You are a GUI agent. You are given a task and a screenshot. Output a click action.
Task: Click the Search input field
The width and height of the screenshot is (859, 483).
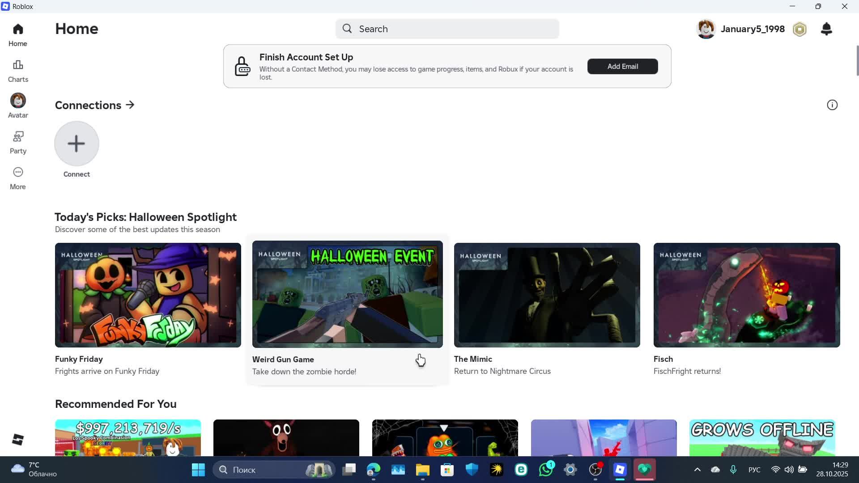(447, 29)
